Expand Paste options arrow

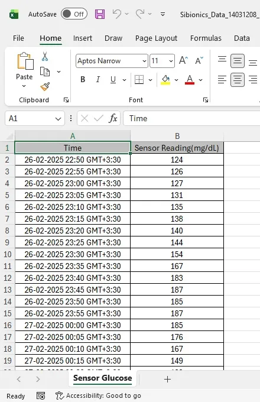pyautogui.click(x=24, y=86)
